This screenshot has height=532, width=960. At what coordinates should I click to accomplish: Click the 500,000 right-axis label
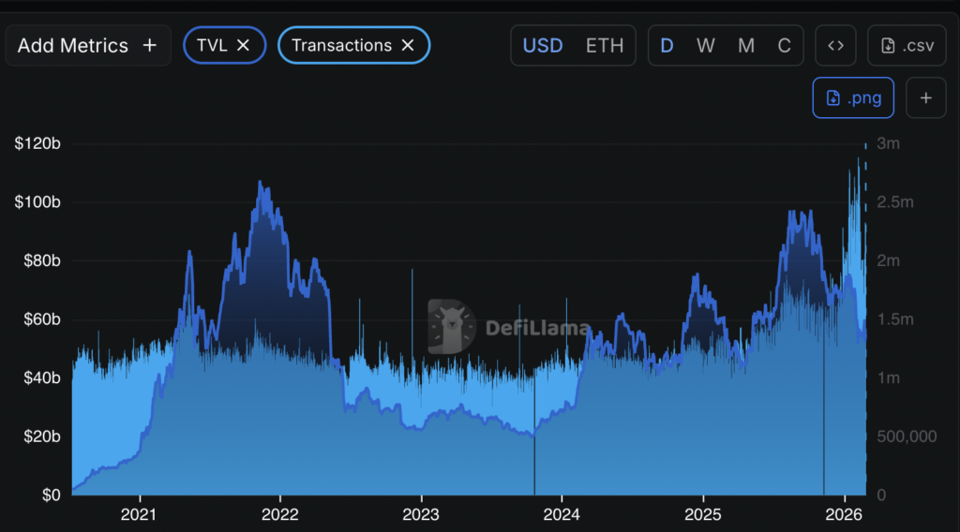(x=907, y=436)
